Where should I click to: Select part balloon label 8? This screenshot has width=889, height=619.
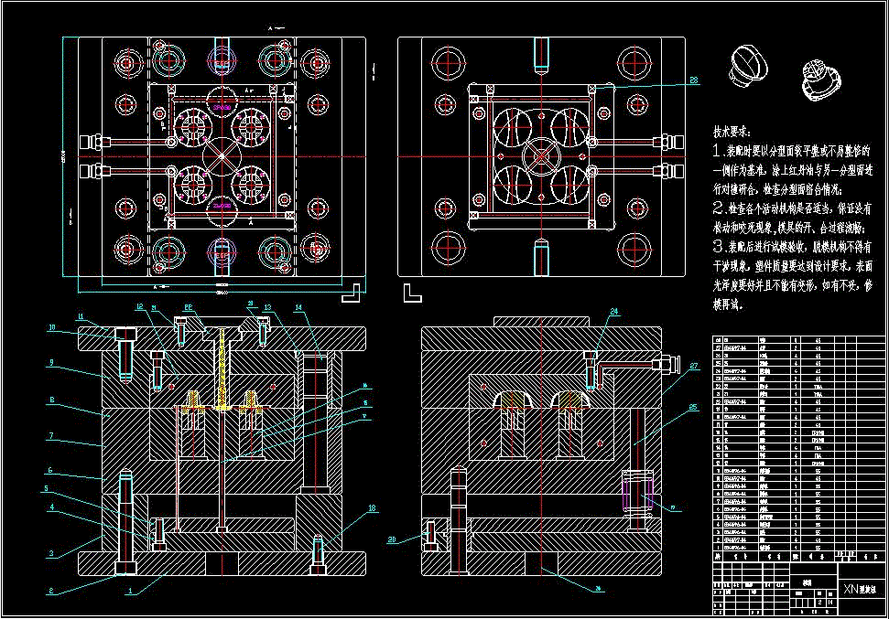point(51,400)
